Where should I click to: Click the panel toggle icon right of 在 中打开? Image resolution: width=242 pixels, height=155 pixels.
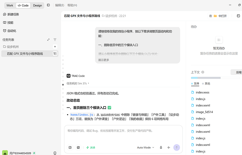coord(238,16)
